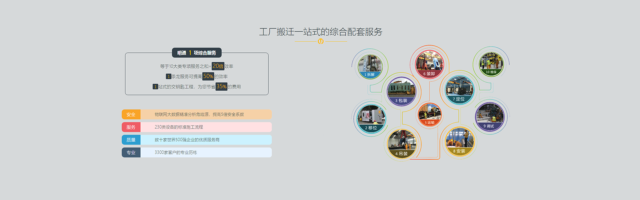
Task: Click the 10 维保 circle image
Action: pyautogui.click(x=491, y=64)
